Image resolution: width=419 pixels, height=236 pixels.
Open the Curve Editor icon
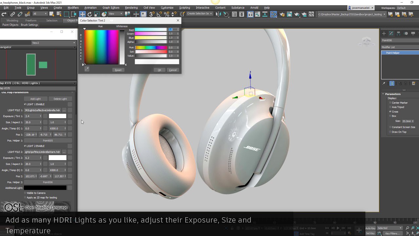coord(257,14)
